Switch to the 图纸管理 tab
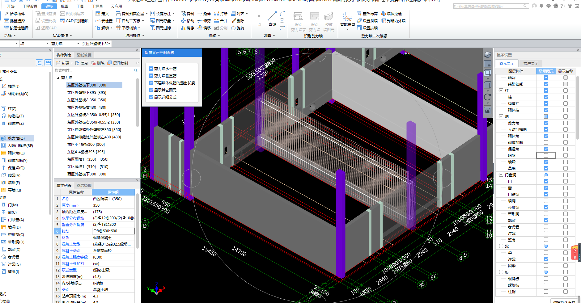The image size is (581, 303). click(84, 55)
